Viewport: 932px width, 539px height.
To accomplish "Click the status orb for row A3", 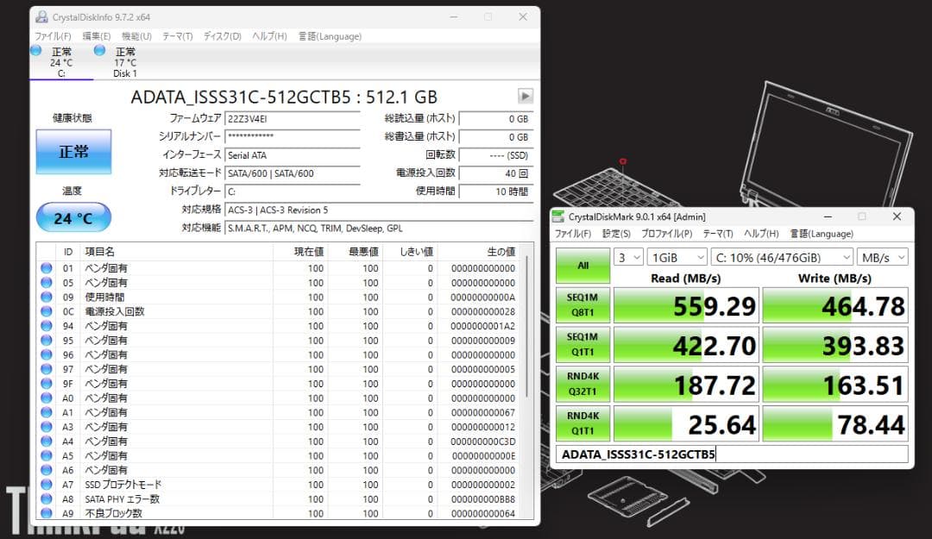I will (47, 427).
